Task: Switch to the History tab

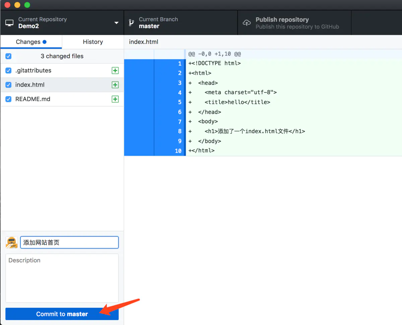Action: click(93, 42)
